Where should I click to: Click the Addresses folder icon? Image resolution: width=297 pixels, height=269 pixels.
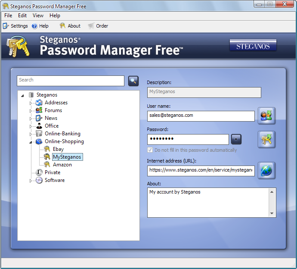(39, 103)
